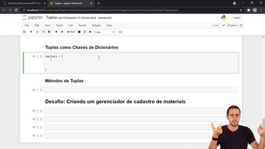Image resolution: width=265 pixels, height=149 pixels.
Task: Open the command palette keyboard icon
Action: (120, 32)
